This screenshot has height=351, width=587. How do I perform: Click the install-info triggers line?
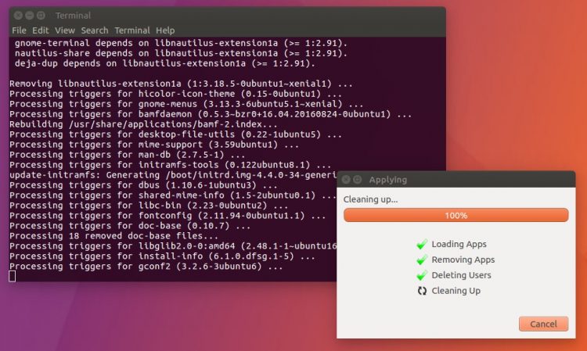[x=162, y=256]
